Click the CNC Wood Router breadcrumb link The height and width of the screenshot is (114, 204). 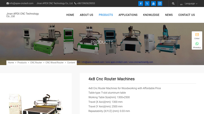coord(55,63)
